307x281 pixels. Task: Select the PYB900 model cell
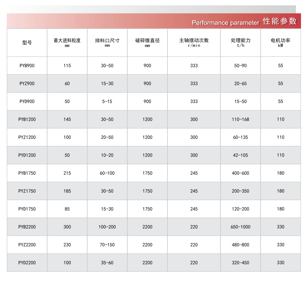click(x=27, y=66)
